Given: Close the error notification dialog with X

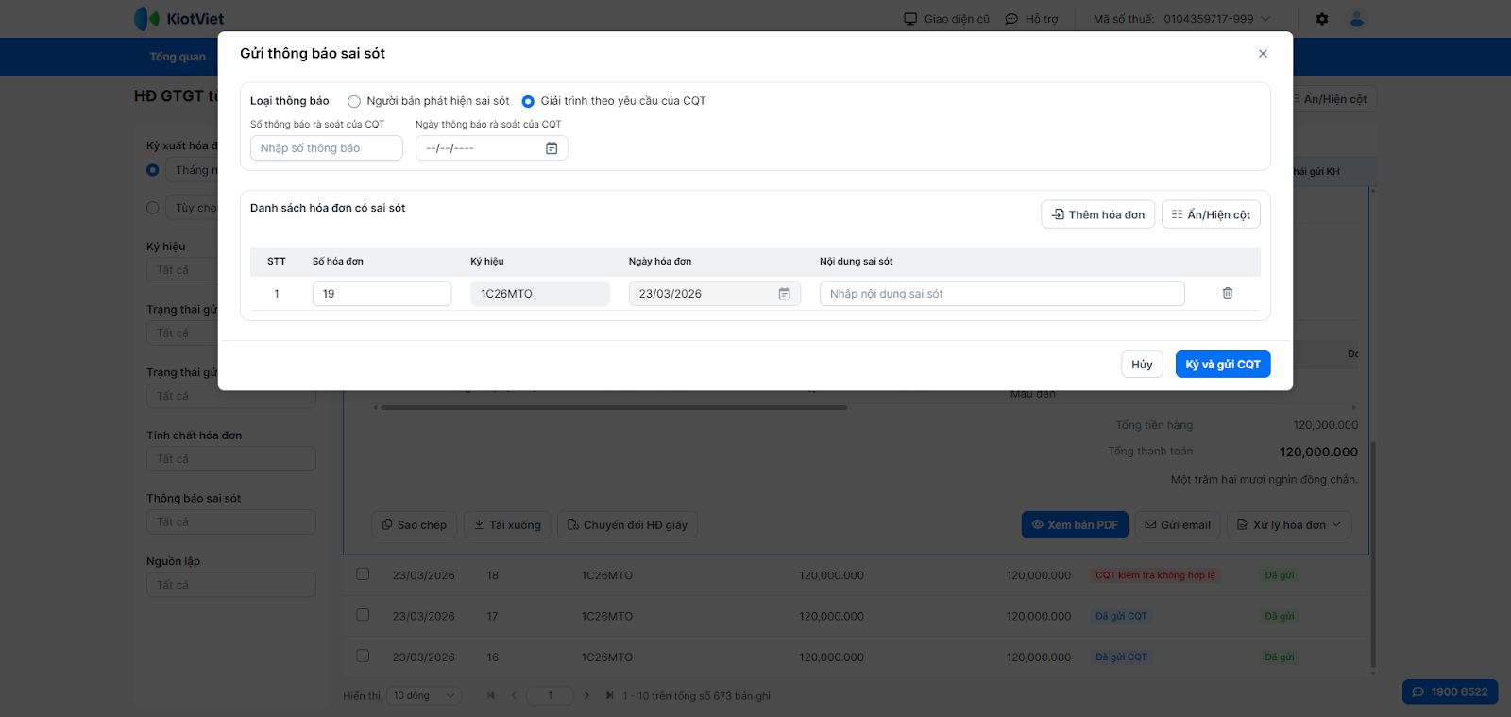Looking at the screenshot, I should pyautogui.click(x=1263, y=54).
